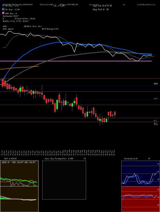Click the blue 20 Day legend swatch

click(x=4, y=5)
